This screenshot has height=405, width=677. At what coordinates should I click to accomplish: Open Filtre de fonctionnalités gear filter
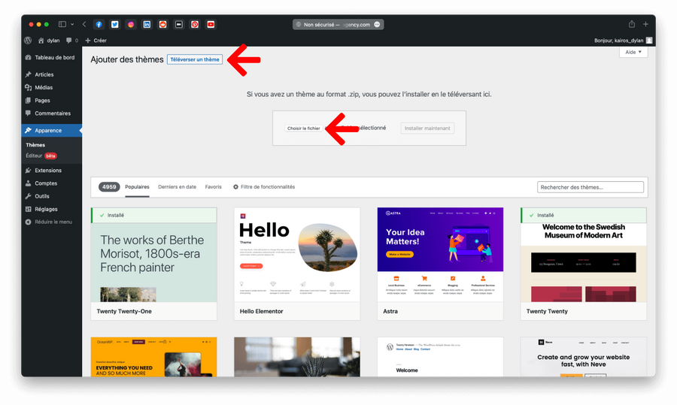coord(264,187)
